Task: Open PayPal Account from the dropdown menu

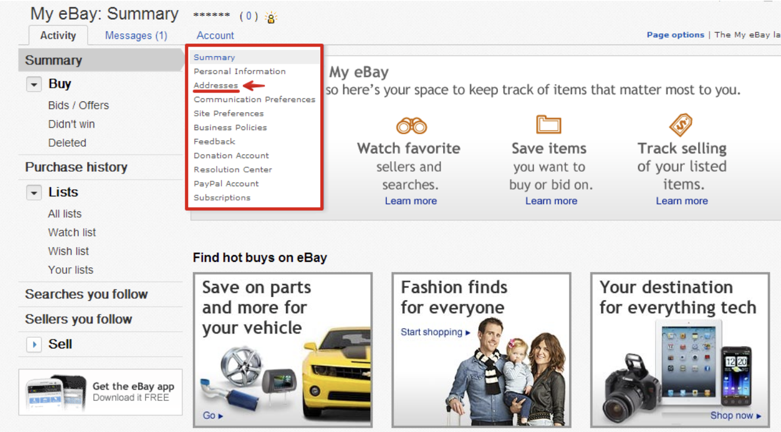Action: [x=226, y=183]
